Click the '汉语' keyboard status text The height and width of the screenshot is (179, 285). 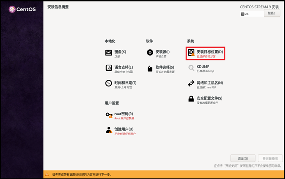pos(117,56)
